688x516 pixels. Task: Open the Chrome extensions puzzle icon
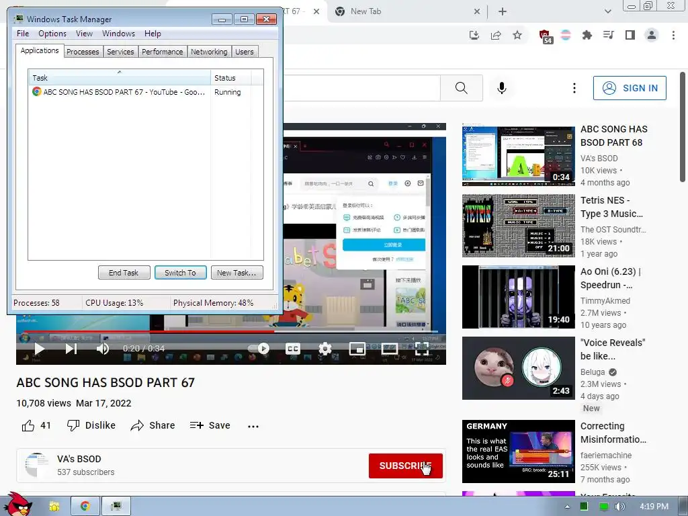pos(587,35)
